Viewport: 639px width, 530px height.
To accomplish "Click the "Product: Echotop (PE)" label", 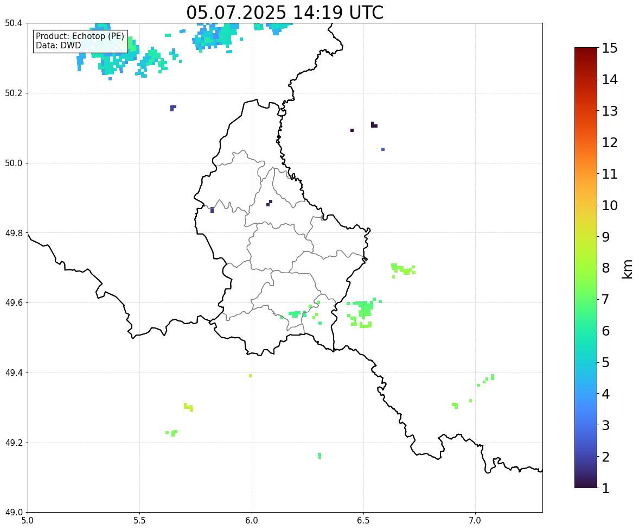I will click(x=80, y=36).
